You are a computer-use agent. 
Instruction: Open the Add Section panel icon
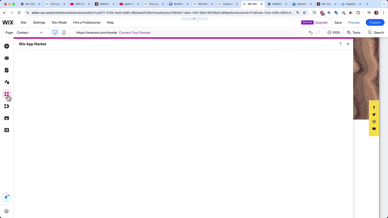(x=7, y=58)
